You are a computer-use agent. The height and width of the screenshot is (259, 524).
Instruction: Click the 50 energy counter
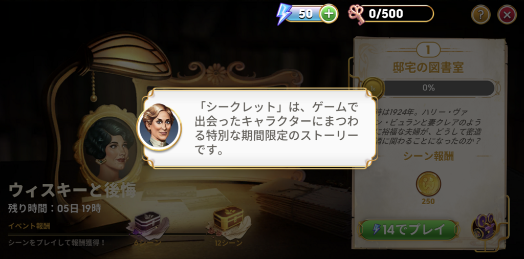[x=306, y=14]
